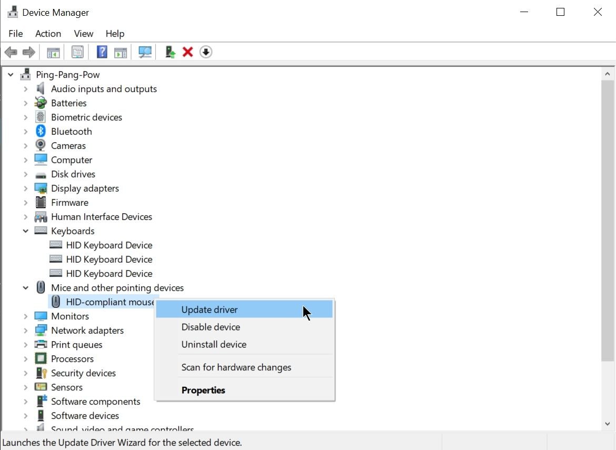616x450 pixels.
Task: Click the vertical scrollbar down arrow
Action: (x=608, y=423)
